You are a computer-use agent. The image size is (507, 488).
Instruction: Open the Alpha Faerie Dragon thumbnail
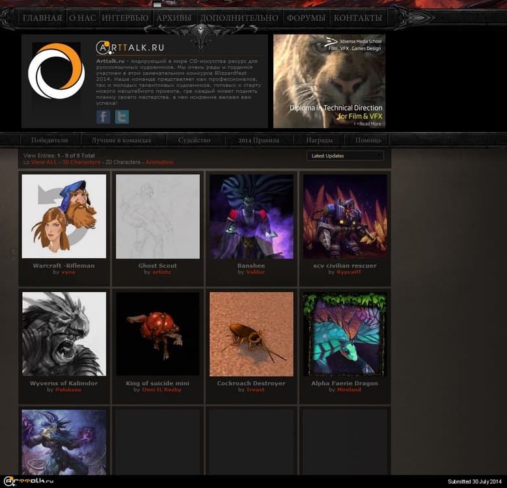point(345,334)
